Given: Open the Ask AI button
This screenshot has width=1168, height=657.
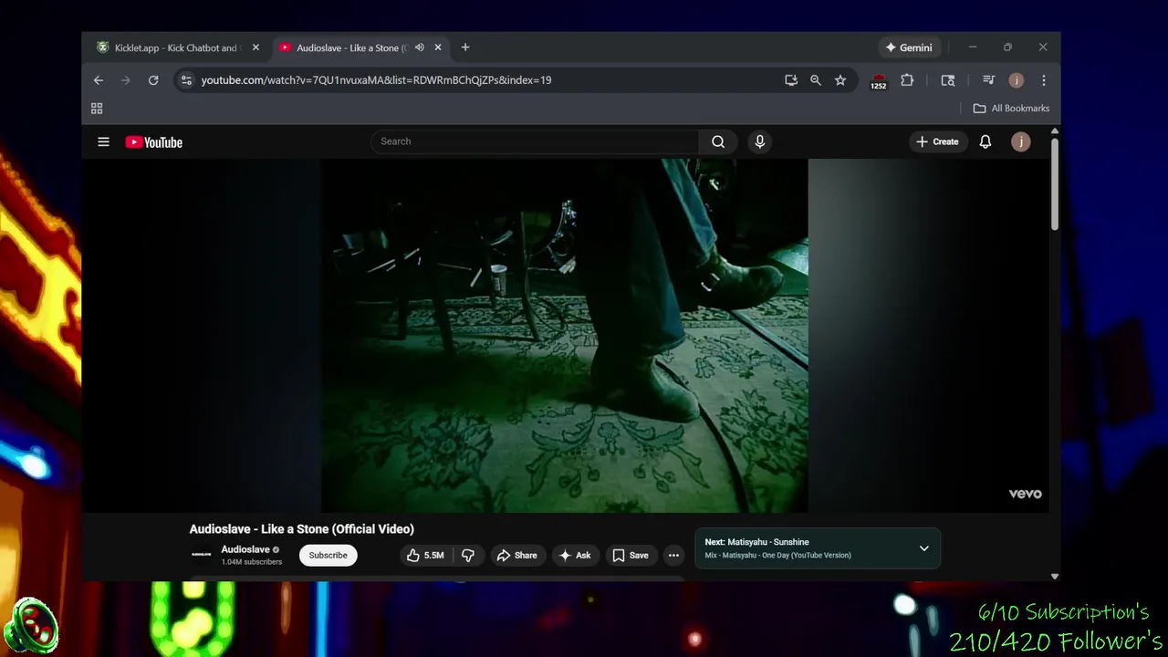Looking at the screenshot, I should point(575,555).
